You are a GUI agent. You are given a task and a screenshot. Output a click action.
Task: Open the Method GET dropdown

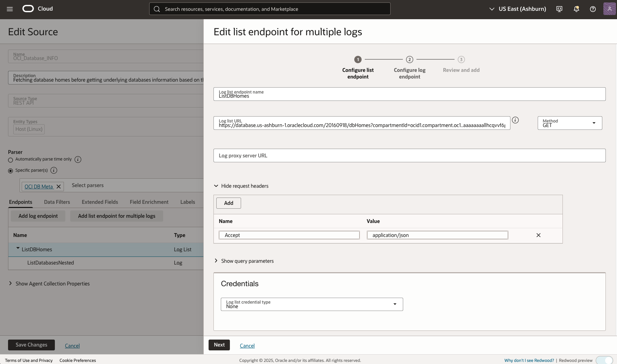click(594, 123)
